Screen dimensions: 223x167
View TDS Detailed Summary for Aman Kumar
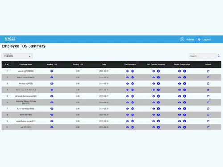[153, 121]
